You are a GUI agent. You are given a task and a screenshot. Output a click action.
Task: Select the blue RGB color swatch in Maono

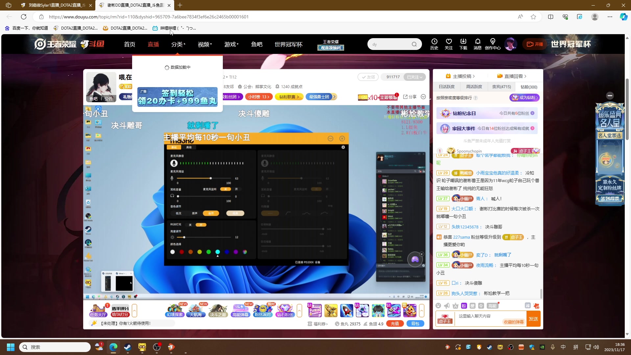click(227, 252)
